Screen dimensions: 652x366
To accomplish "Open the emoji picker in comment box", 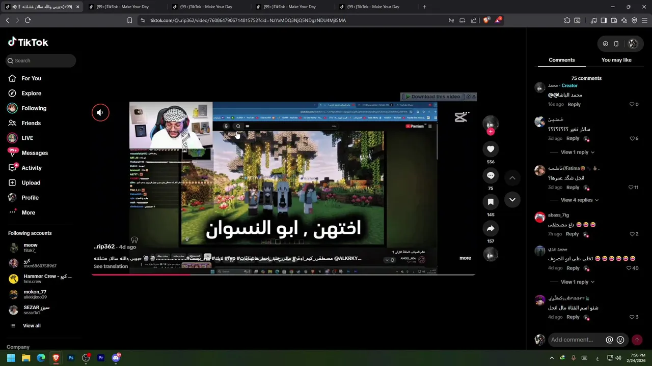I will 620,340.
